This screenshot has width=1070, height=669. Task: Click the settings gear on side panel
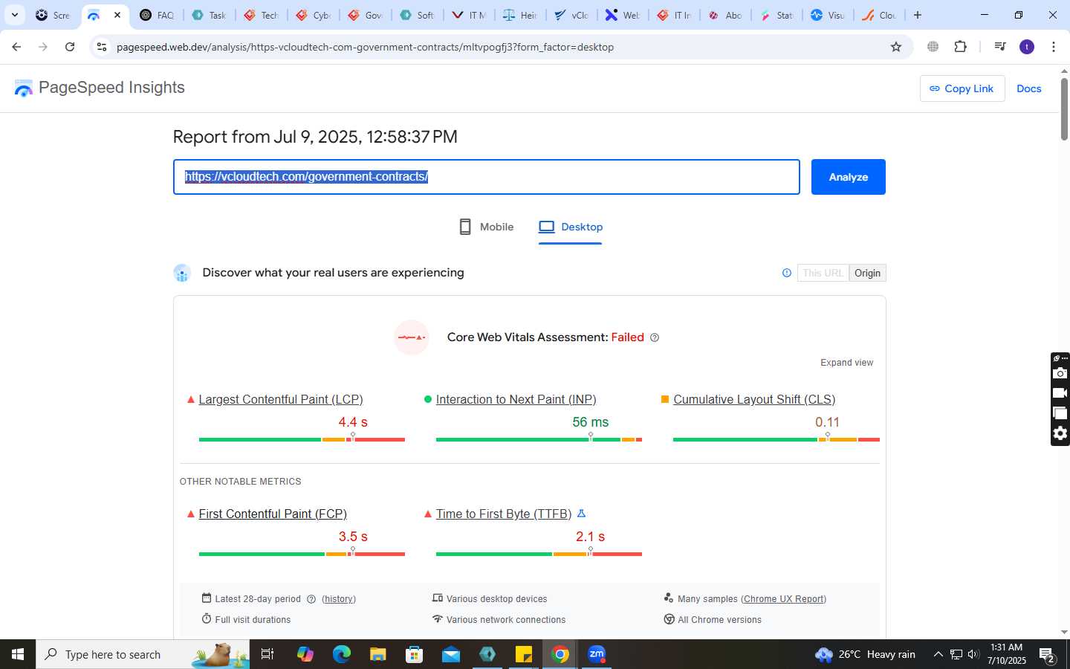[x=1060, y=433]
